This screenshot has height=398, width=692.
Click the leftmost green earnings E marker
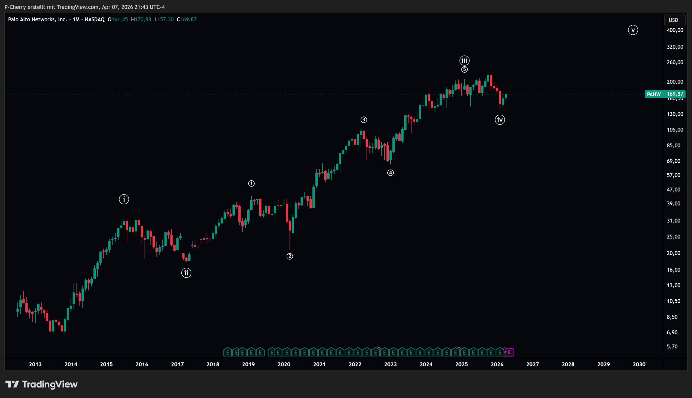(x=227, y=352)
